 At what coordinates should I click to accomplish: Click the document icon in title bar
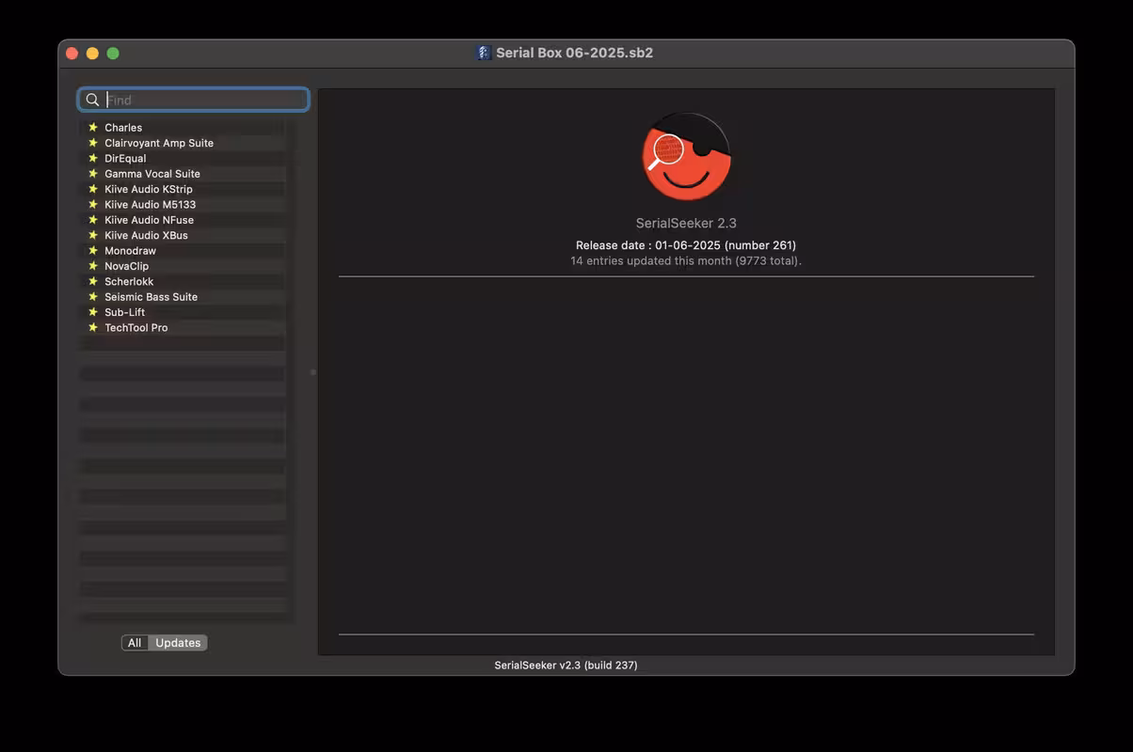[x=484, y=53]
